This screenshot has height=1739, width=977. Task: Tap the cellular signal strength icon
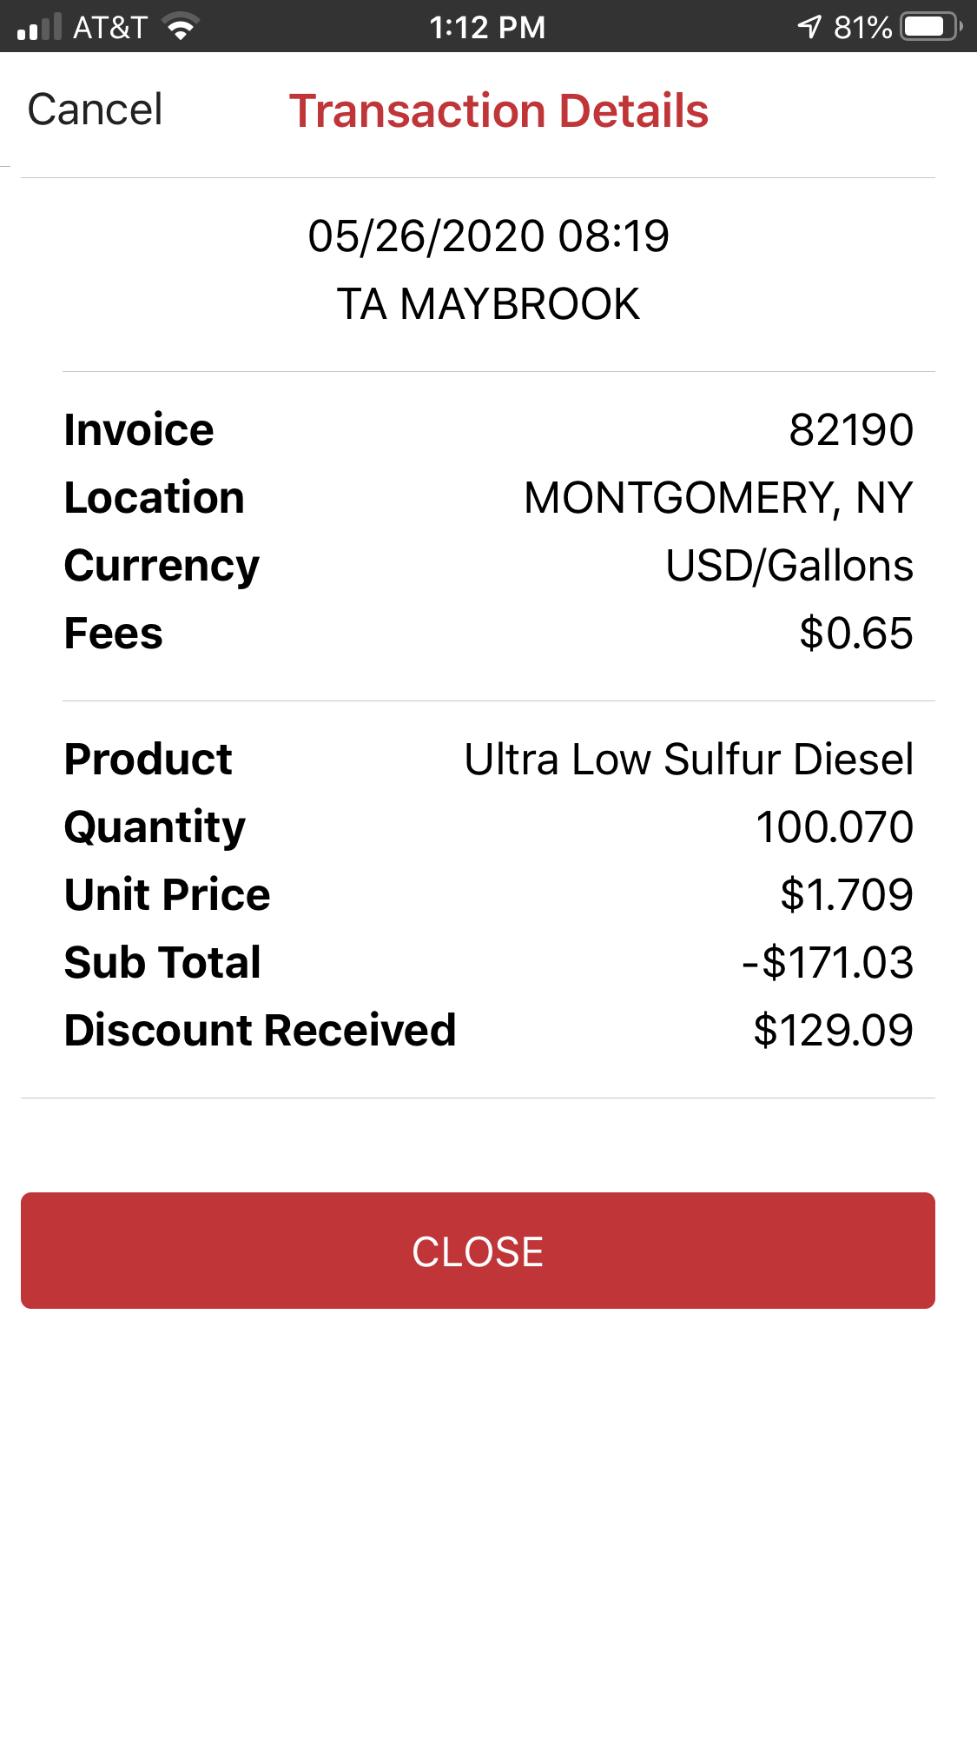(x=39, y=28)
